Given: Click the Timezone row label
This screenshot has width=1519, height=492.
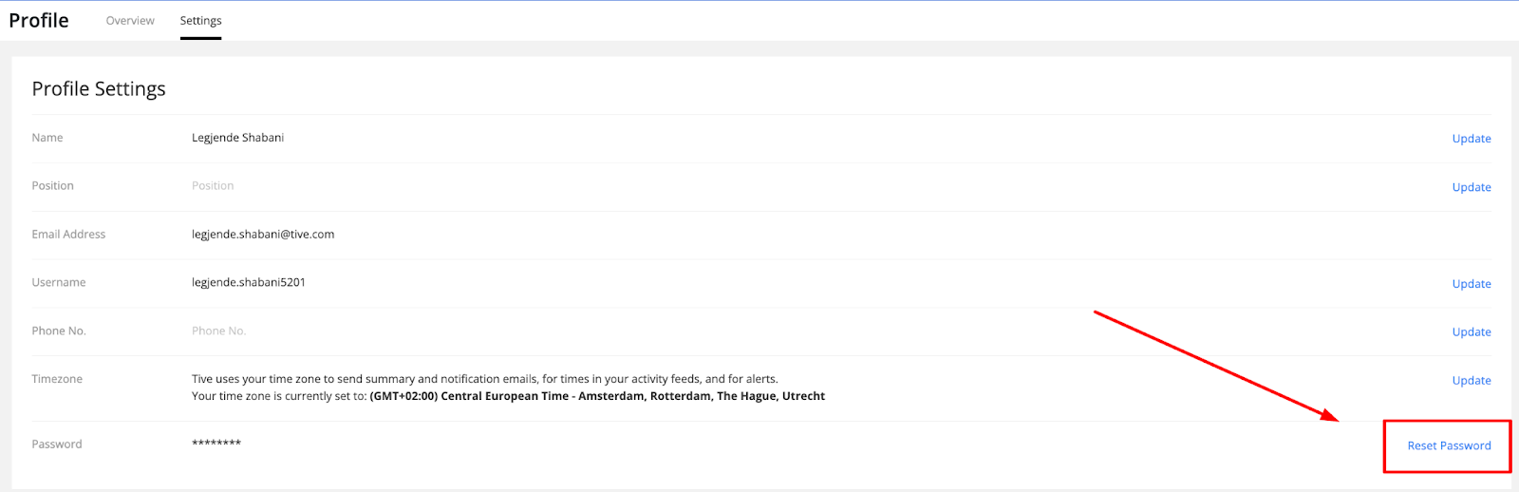Looking at the screenshot, I should 57,379.
